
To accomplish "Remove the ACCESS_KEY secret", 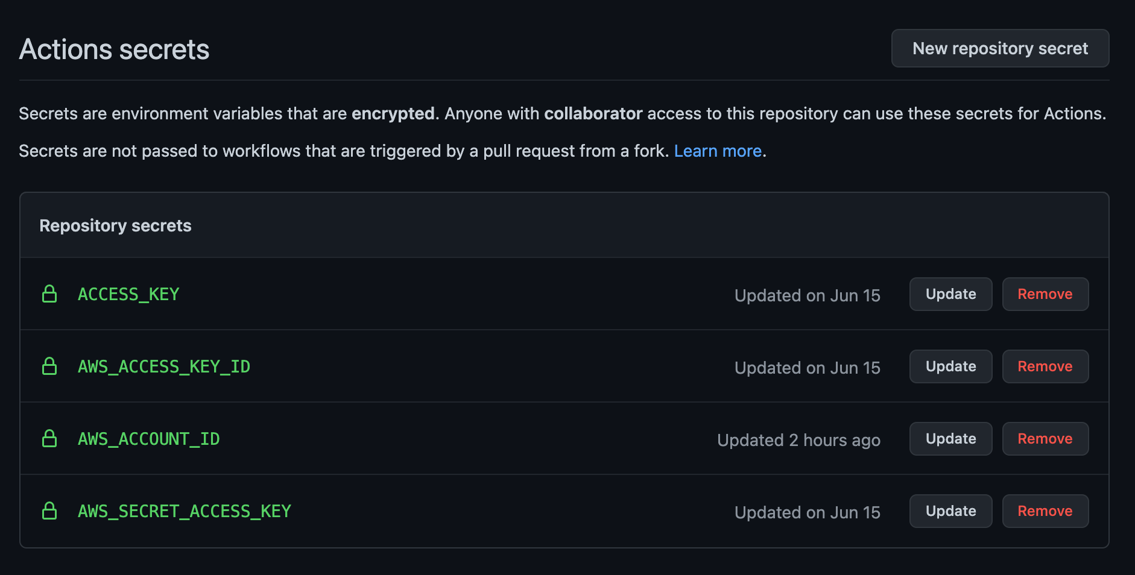I will [1045, 294].
